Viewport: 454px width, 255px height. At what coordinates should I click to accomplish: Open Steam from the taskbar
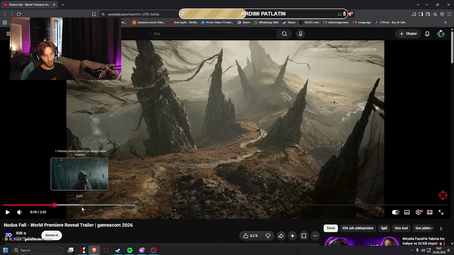point(118,250)
